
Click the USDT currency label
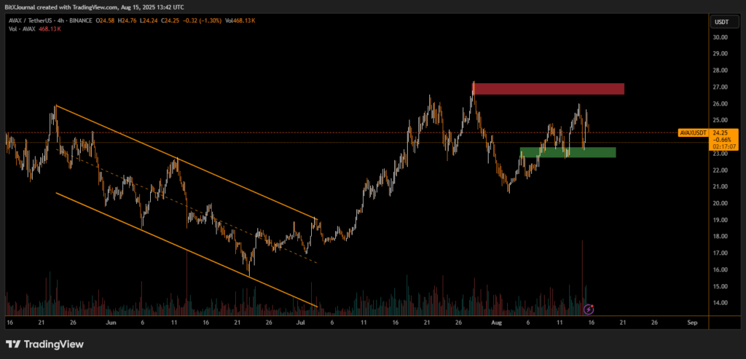pos(721,22)
